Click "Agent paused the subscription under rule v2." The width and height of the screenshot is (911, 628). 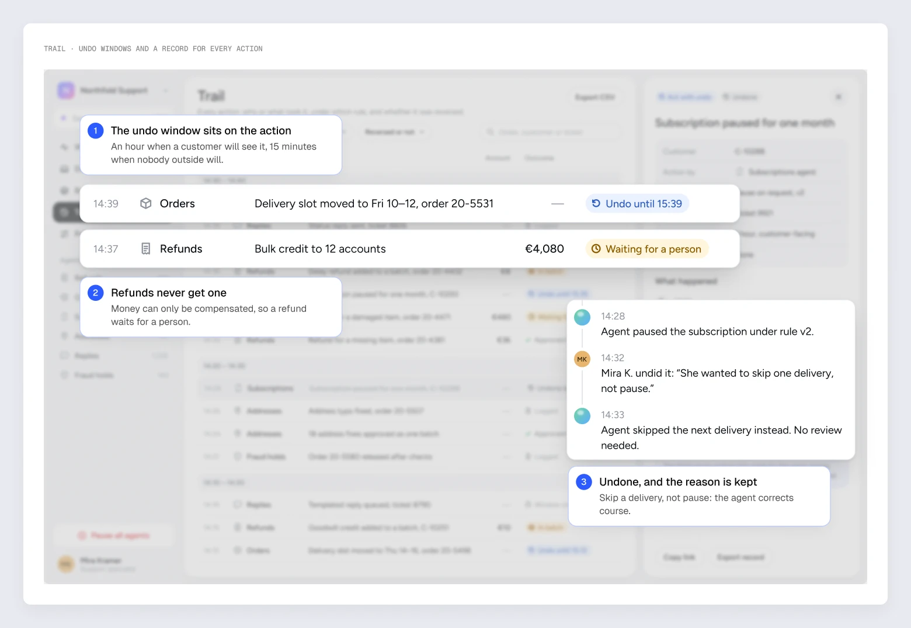click(707, 332)
